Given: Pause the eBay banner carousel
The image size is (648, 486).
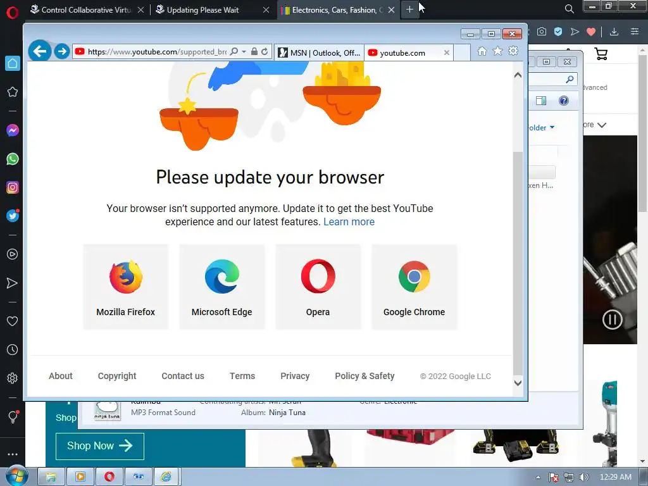Looking at the screenshot, I should pyautogui.click(x=612, y=320).
